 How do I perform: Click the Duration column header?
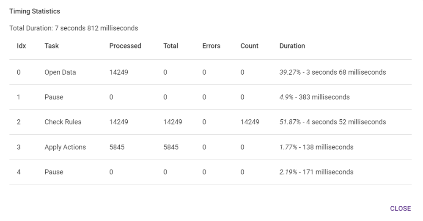292,46
